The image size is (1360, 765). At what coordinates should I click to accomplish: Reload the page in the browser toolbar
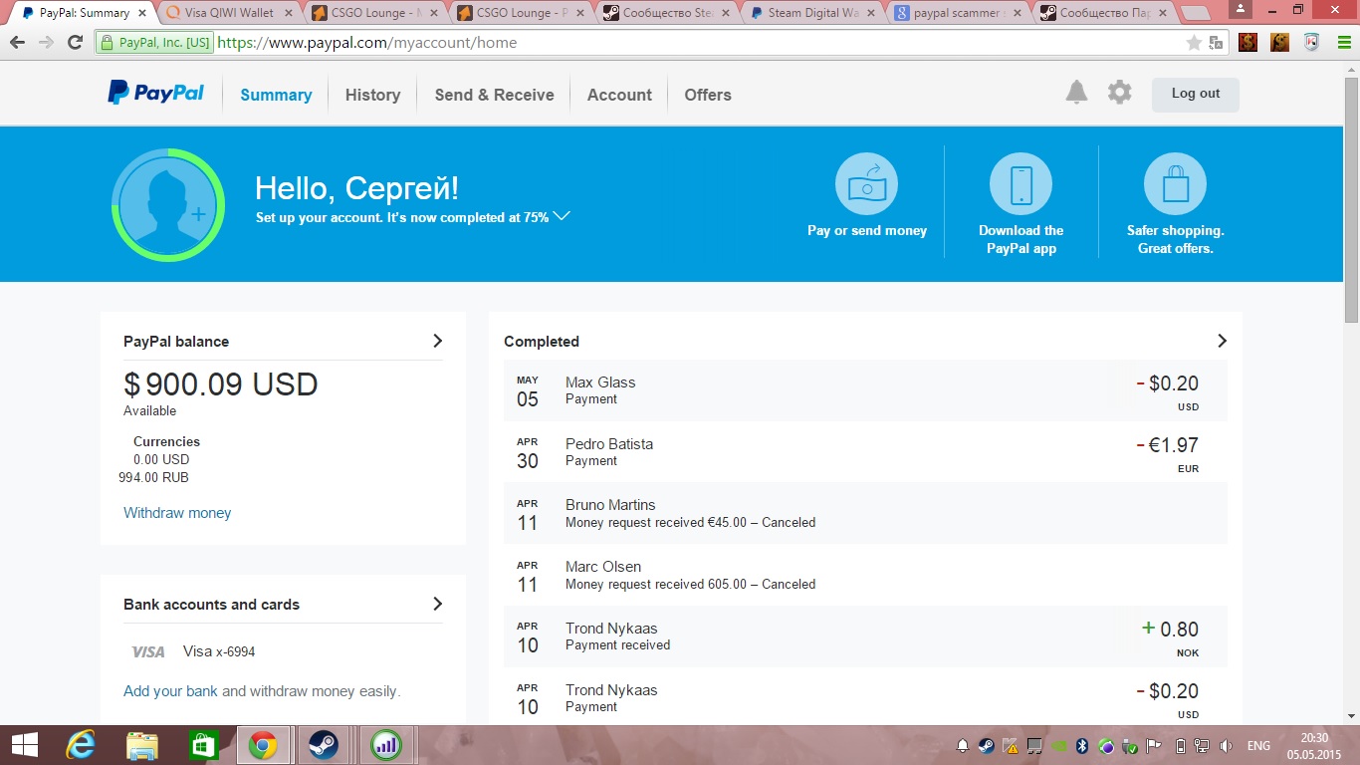click(75, 43)
